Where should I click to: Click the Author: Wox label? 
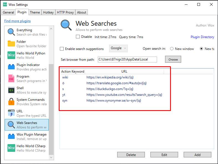coord(205,25)
